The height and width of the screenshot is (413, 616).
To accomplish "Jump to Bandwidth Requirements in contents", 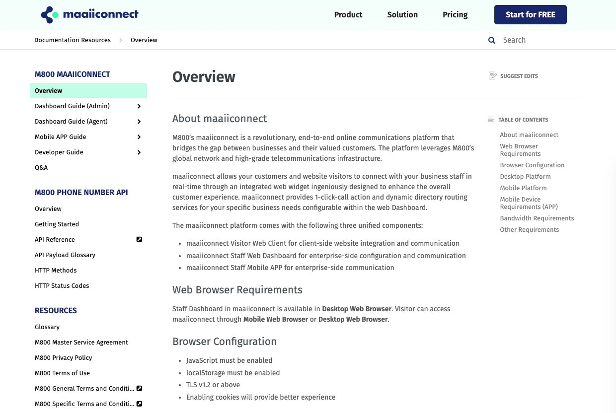I will pos(537,218).
